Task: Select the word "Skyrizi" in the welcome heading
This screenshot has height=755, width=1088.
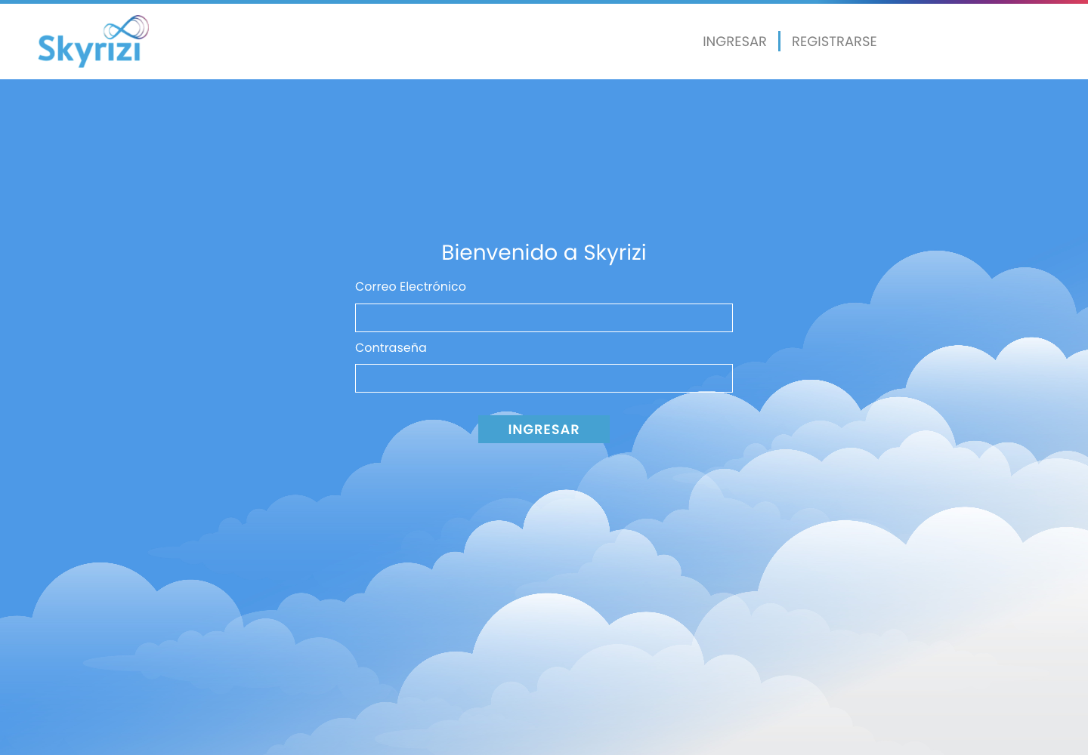Action: coord(614,252)
